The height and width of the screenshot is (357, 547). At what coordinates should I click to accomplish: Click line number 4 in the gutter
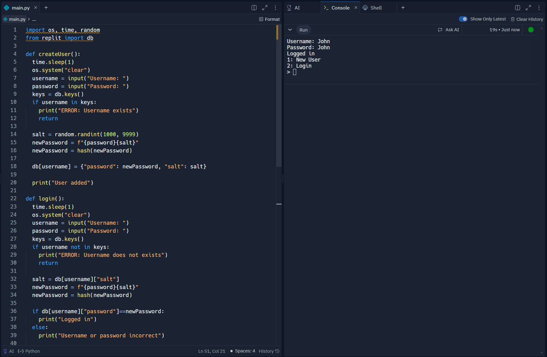[x=15, y=54]
